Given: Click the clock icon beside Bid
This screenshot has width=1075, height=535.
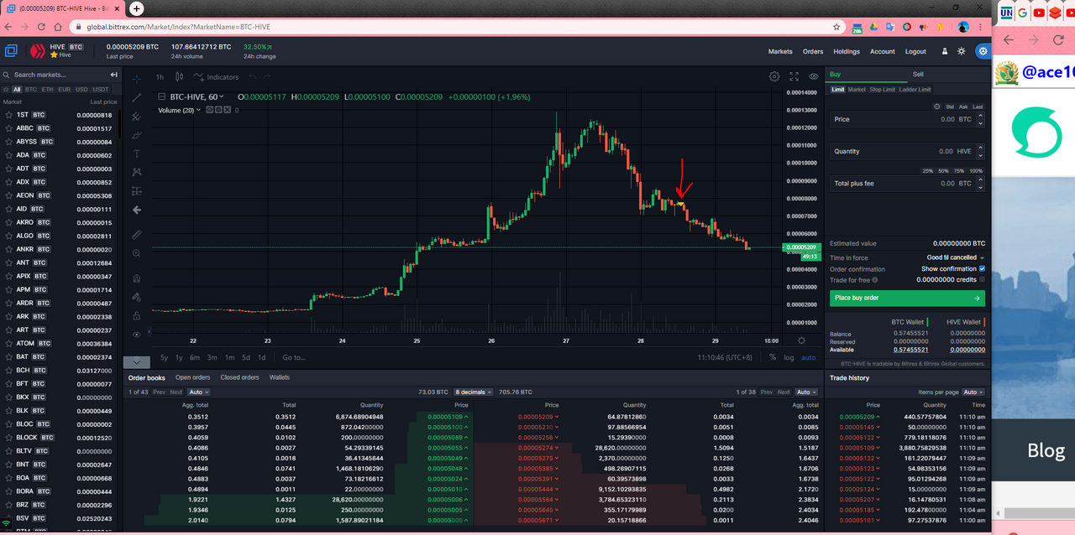Looking at the screenshot, I should point(937,106).
